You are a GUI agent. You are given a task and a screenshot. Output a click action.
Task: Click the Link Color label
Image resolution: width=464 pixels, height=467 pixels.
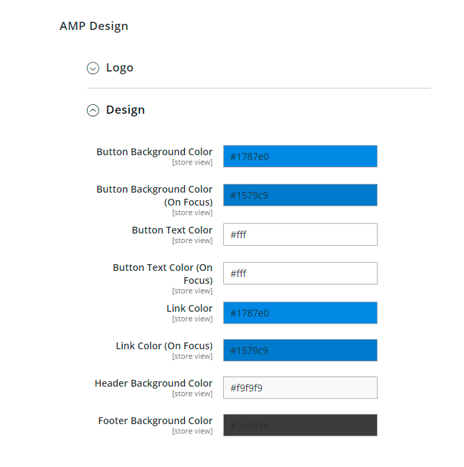pyautogui.click(x=190, y=308)
